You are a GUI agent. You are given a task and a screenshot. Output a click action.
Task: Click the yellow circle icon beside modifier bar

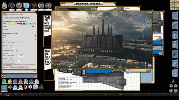[x=4, y=77]
